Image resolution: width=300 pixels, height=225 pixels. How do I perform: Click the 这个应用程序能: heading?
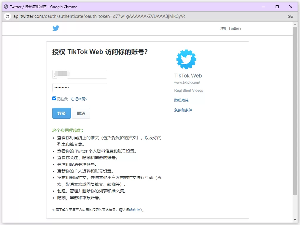point(68,130)
